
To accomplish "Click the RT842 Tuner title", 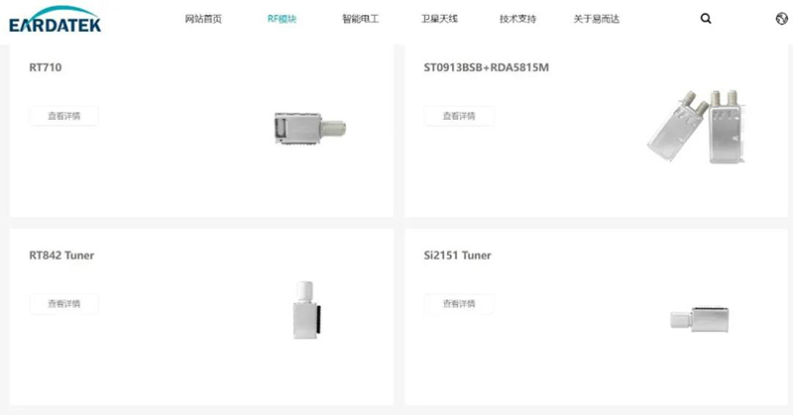I will tap(61, 256).
